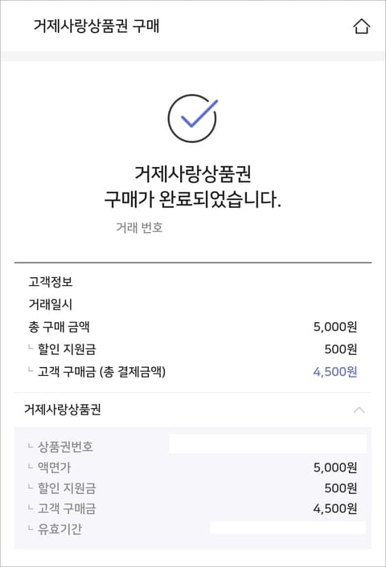The image size is (386, 567).
Task: Click the blue 4,500원 payment total
Action: (x=335, y=372)
